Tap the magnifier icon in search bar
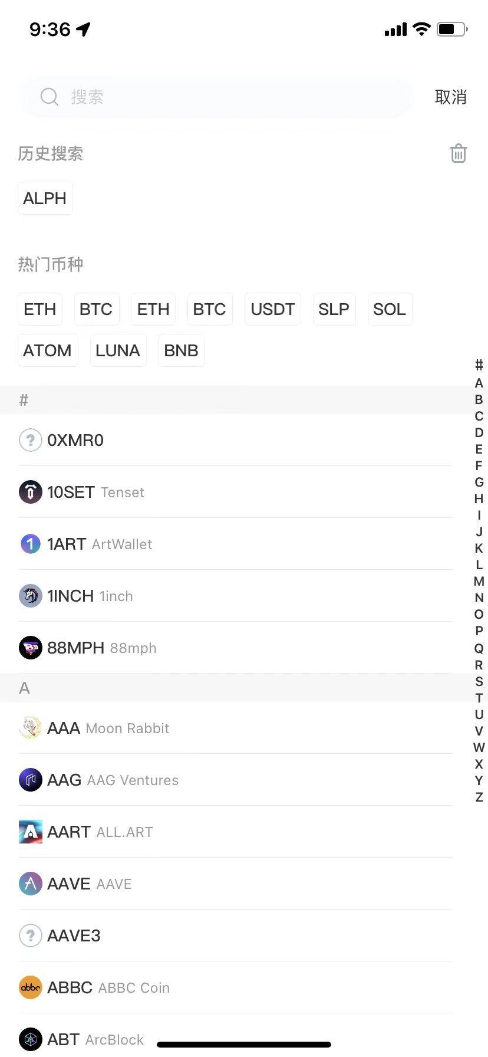488x1057 pixels. click(49, 97)
